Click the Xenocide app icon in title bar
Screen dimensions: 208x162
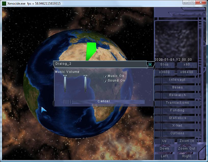pos(4,4)
